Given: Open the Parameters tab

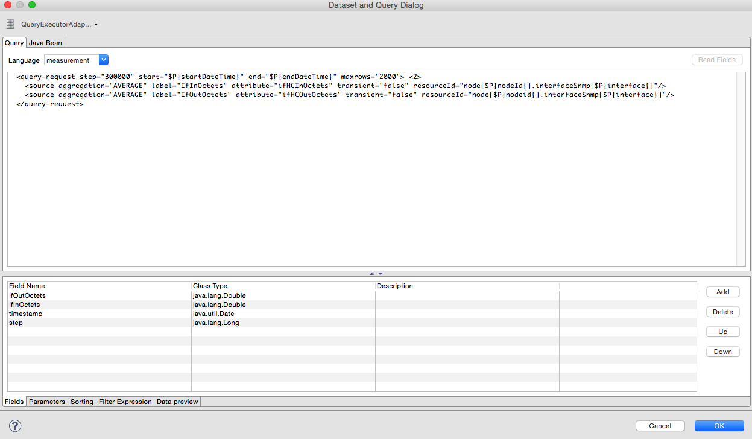Looking at the screenshot, I should (x=46, y=401).
